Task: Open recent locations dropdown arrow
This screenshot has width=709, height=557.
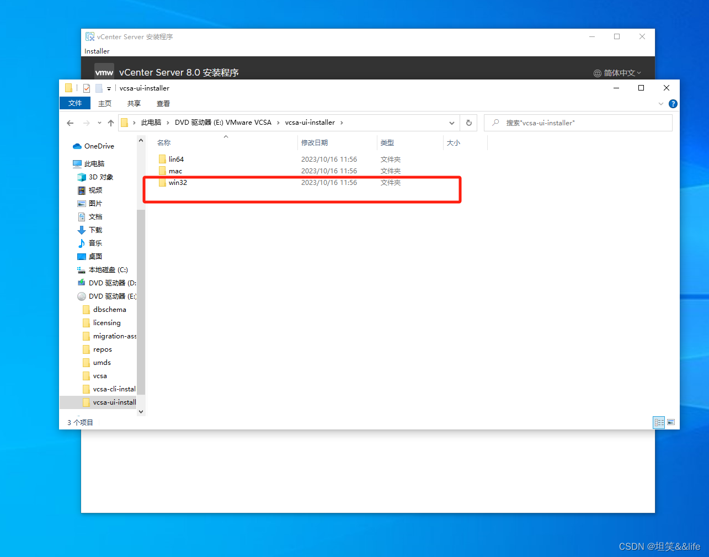Action: [x=99, y=123]
